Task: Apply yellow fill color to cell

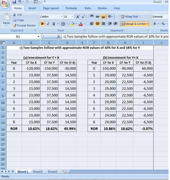Action: coord(73,24)
